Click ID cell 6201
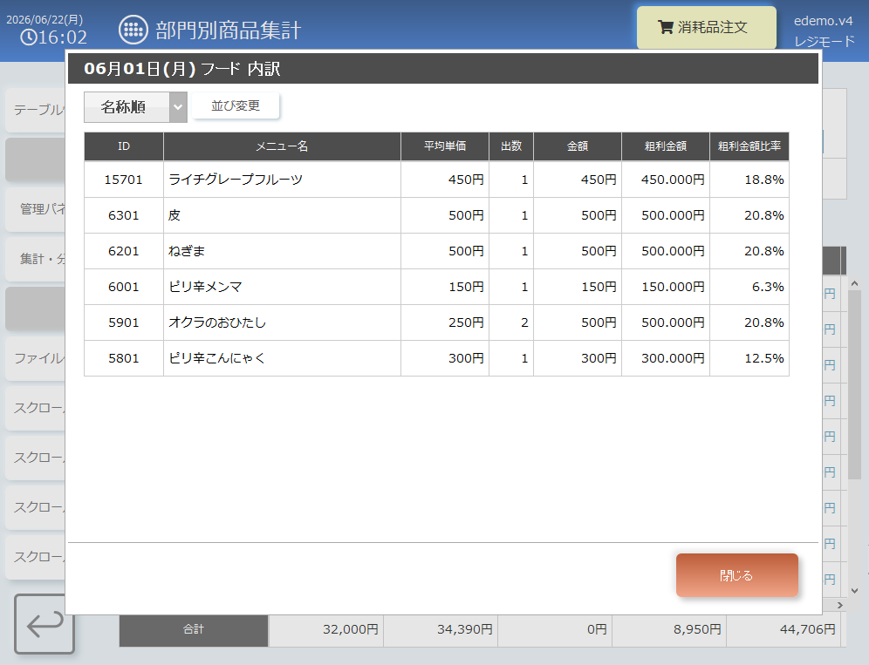This screenshot has width=869, height=665. [124, 251]
